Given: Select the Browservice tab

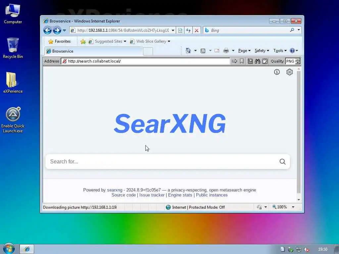Looking at the screenshot, I should [94, 51].
